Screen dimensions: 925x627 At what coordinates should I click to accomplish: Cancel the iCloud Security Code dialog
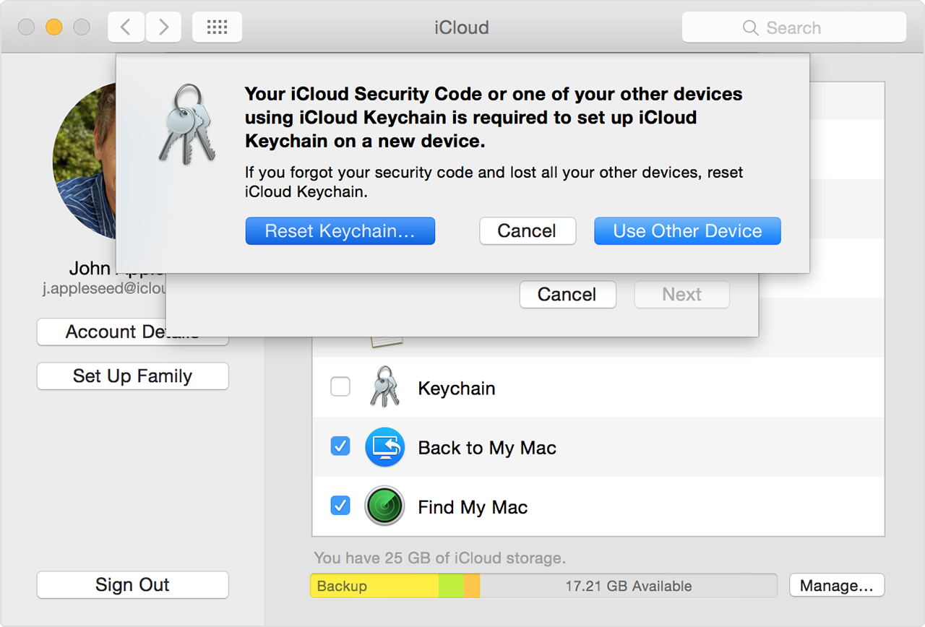[x=527, y=231]
